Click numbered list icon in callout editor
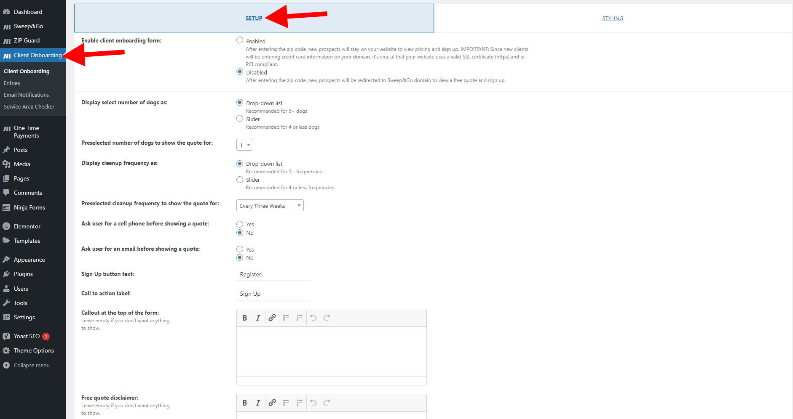 [x=300, y=318]
